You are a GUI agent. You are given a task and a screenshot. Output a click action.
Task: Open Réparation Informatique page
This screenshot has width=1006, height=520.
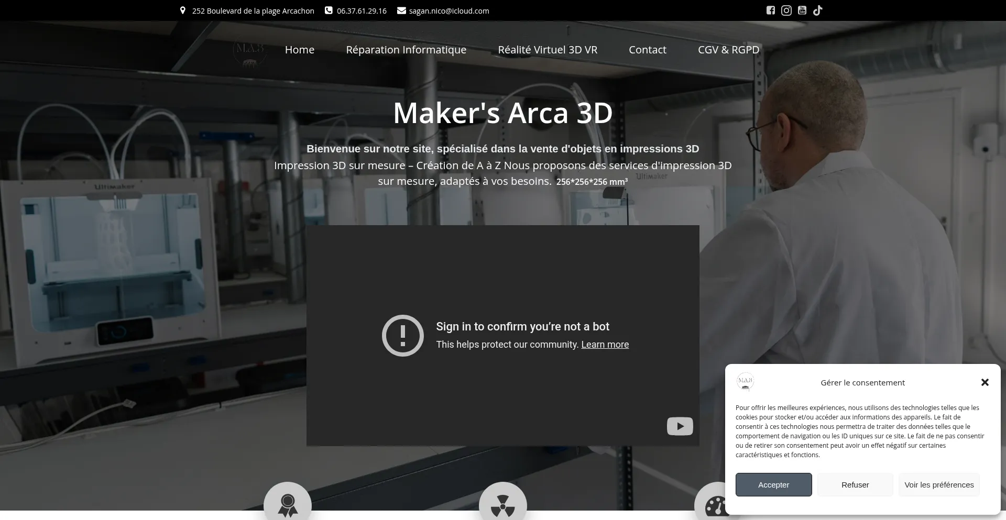[406, 49]
